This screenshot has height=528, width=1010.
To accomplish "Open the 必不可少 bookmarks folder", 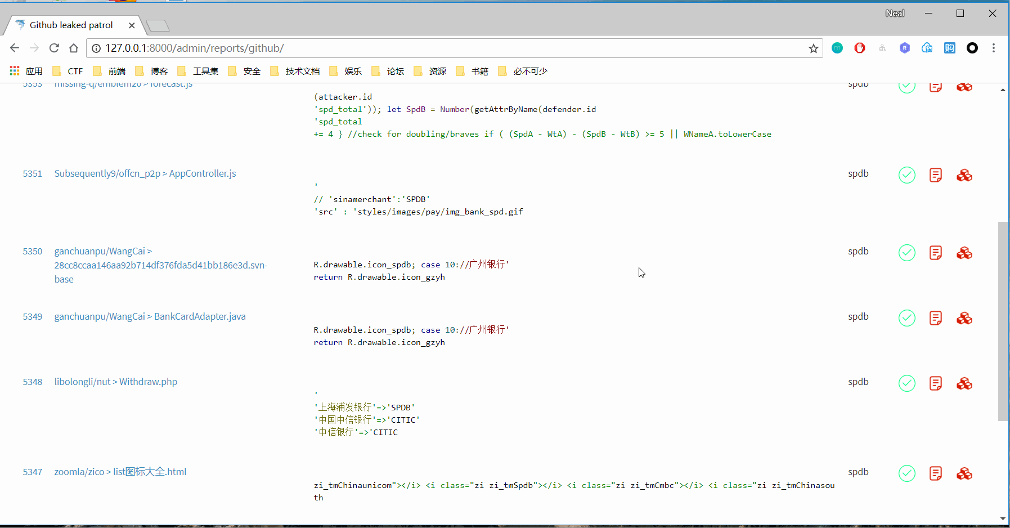I will click(523, 71).
